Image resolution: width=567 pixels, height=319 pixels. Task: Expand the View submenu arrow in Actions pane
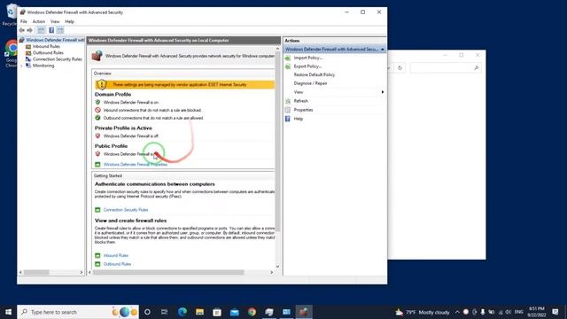point(383,92)
